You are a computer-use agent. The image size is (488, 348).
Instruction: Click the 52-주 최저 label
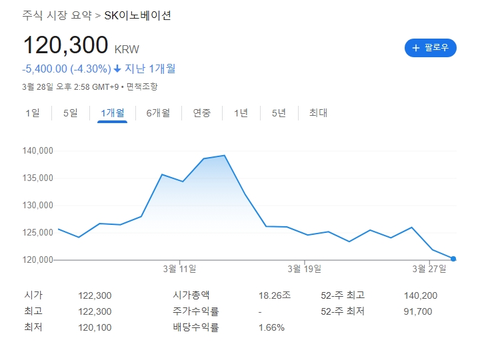click(343, 311)
